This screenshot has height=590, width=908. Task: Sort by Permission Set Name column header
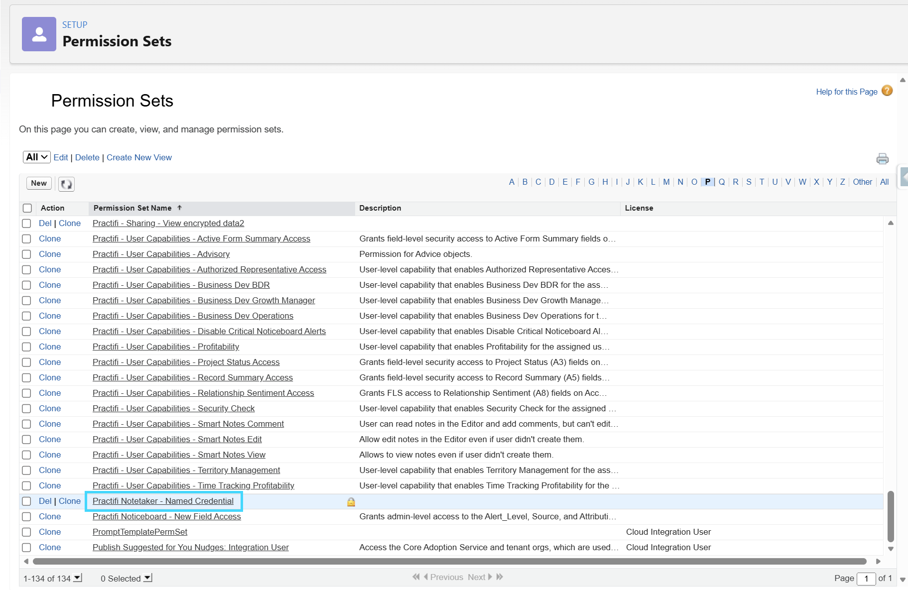pyautogui.click(x=132, y=208)
